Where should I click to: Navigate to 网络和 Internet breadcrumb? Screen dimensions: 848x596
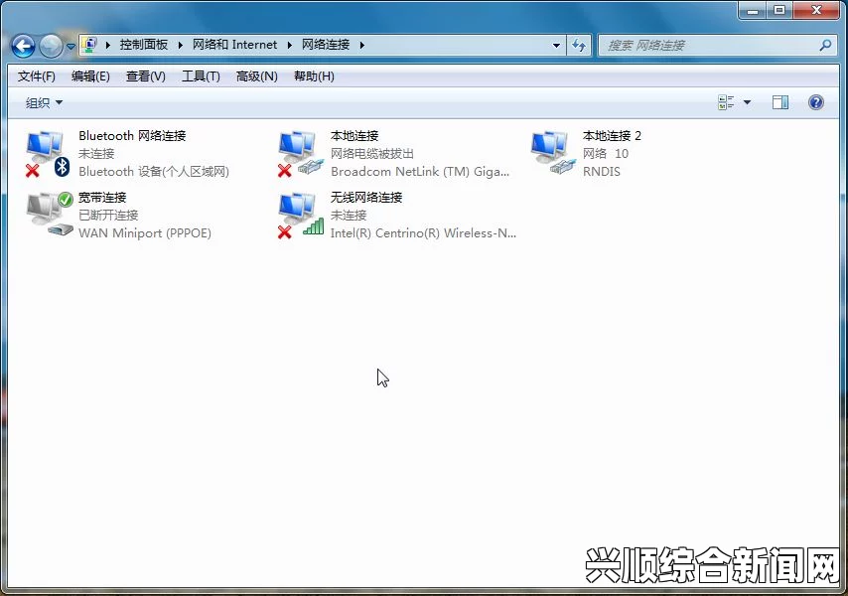pyautogui.click(x=234, y=45)
